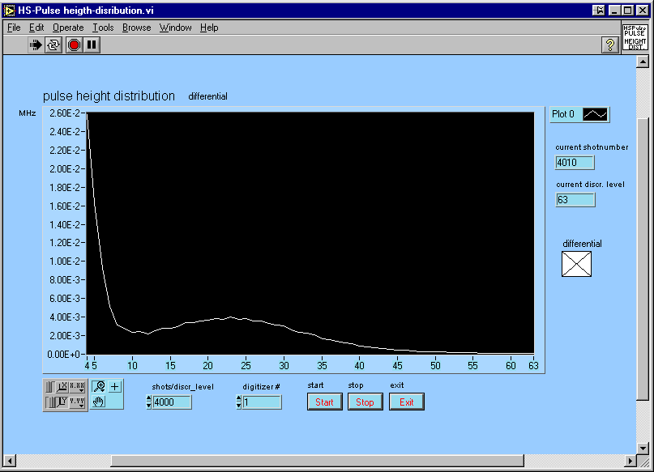This screenshot has width=654, height=472.
Task: Toggle the Y axis autoscale lock
Action: pyautogui.click(x=50, y=402)
